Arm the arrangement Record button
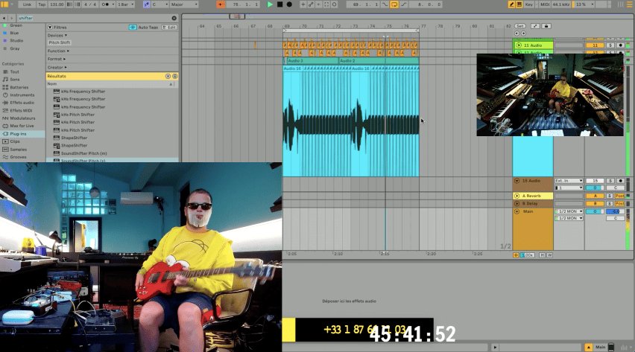Viewport: 635px width, 352px height. tap(289, 4)
